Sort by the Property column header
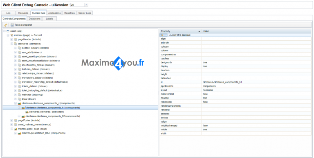The image size is (314, 158). click(180, 31)
